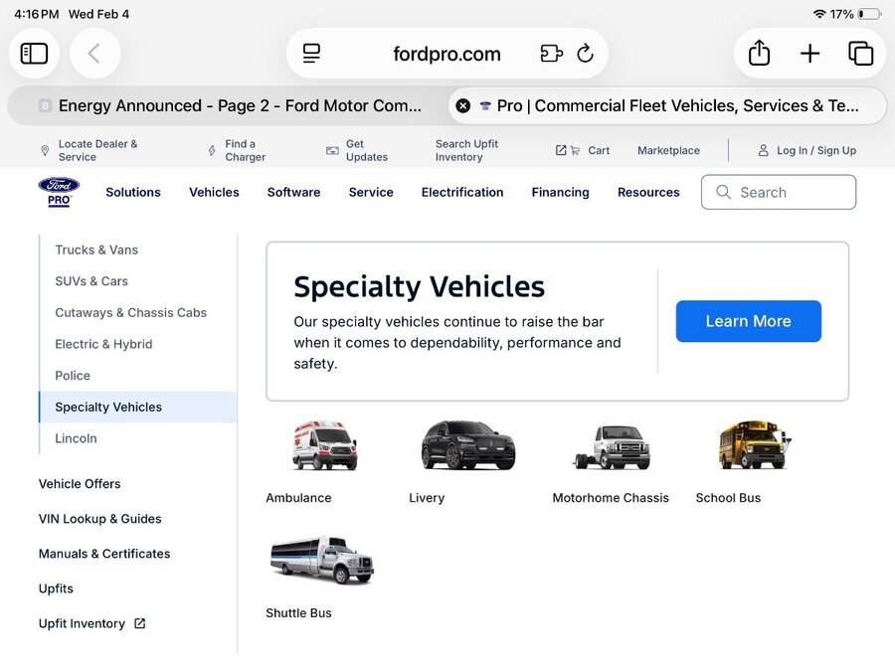Image resolution: width=895 pixels, height=668 pixels.
Task: Show the tab overview grid
Action: pyautogui.click(x=860, y=54)
